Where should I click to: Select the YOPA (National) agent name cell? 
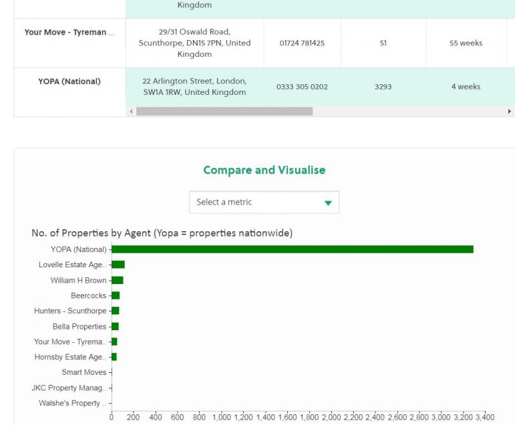(x=69, y=82)
